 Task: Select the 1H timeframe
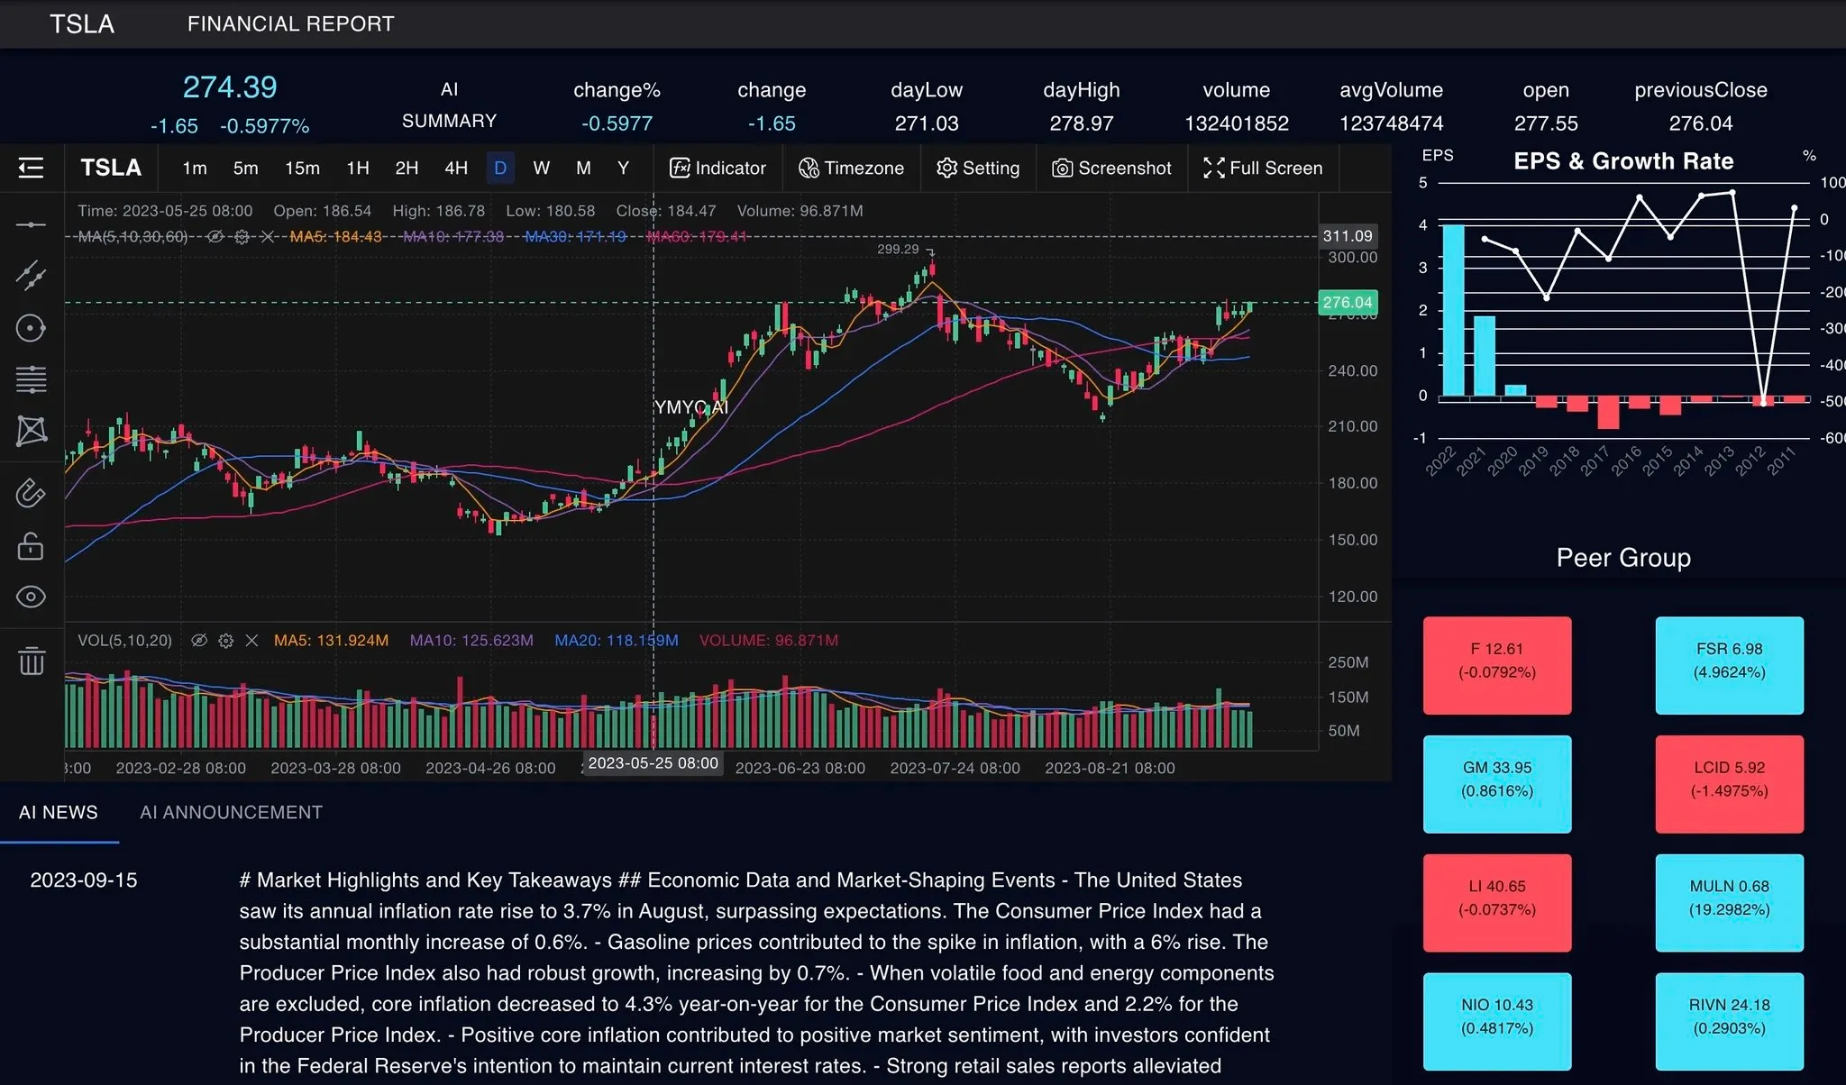coord(358,168)
